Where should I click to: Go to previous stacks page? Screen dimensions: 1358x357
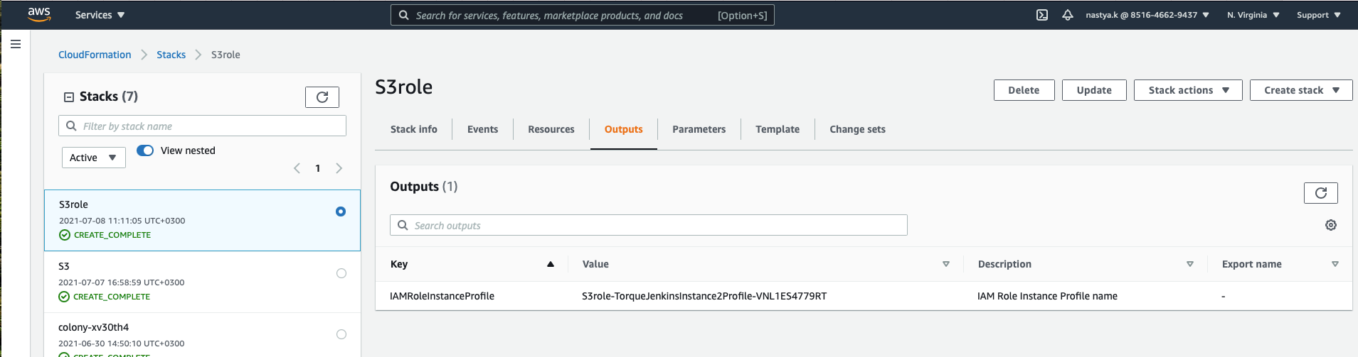pyautogui.click(x=297, y=168)
